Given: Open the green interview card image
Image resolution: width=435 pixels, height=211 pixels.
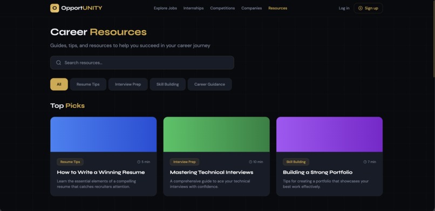Looking at the screenshot, I should (216, 134).
